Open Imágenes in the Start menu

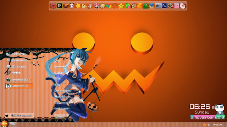[x=59, y=73]
